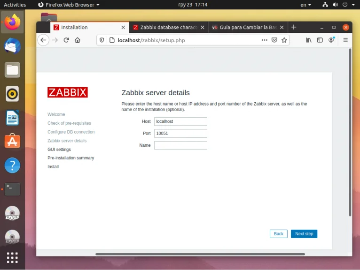Close the Installation tab
Viewport: 360px width, 270px height.
[x=123, y=28]
